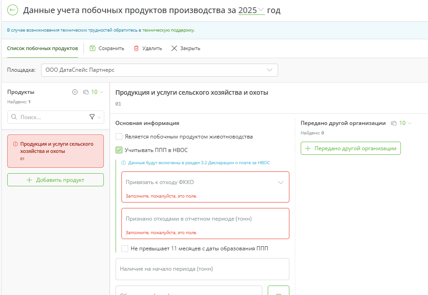This screenshot has height=295, width=428.
Task: Click the back arrow icon in header
Action: (x=13, y=10)
